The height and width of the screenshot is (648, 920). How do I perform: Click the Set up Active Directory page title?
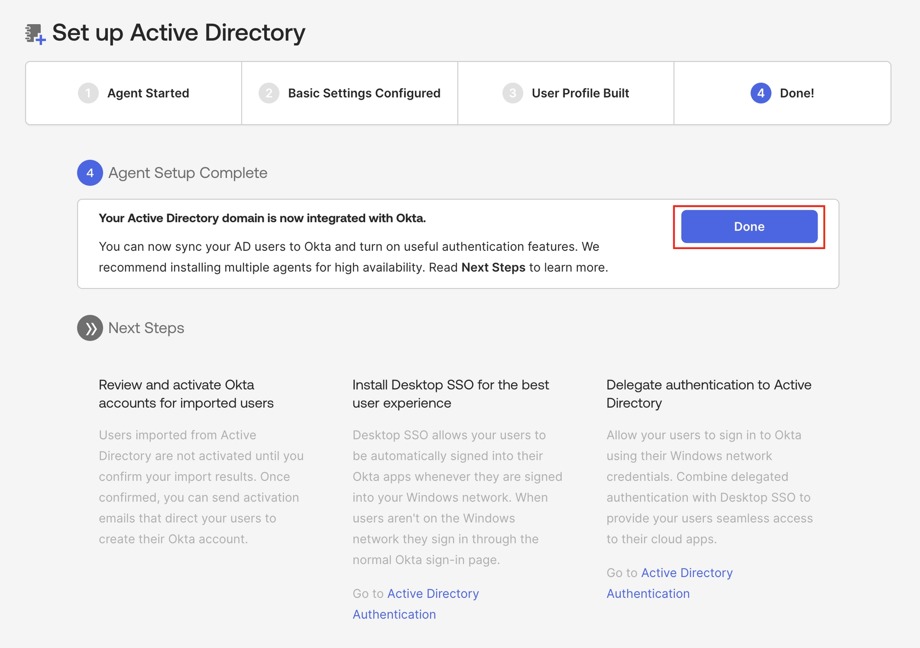(x=179, y=33)
